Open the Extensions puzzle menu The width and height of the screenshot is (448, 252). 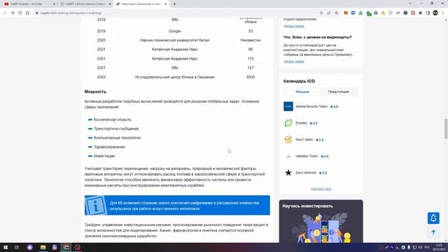(420, 13)
